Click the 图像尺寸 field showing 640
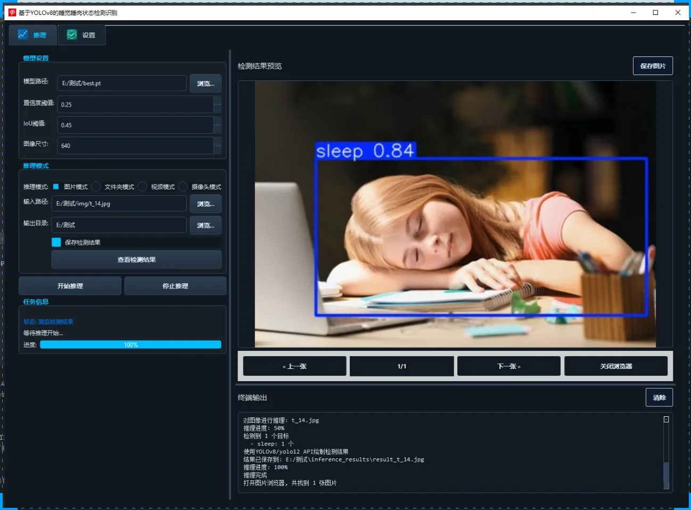This screenshot has height=510, width=691. coord(135,145)
